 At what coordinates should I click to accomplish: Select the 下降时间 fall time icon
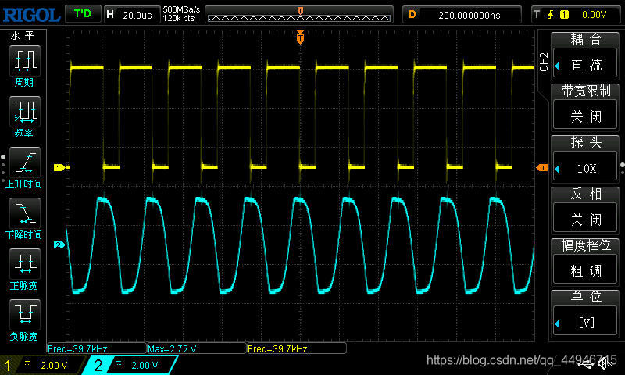pos(24,213)
